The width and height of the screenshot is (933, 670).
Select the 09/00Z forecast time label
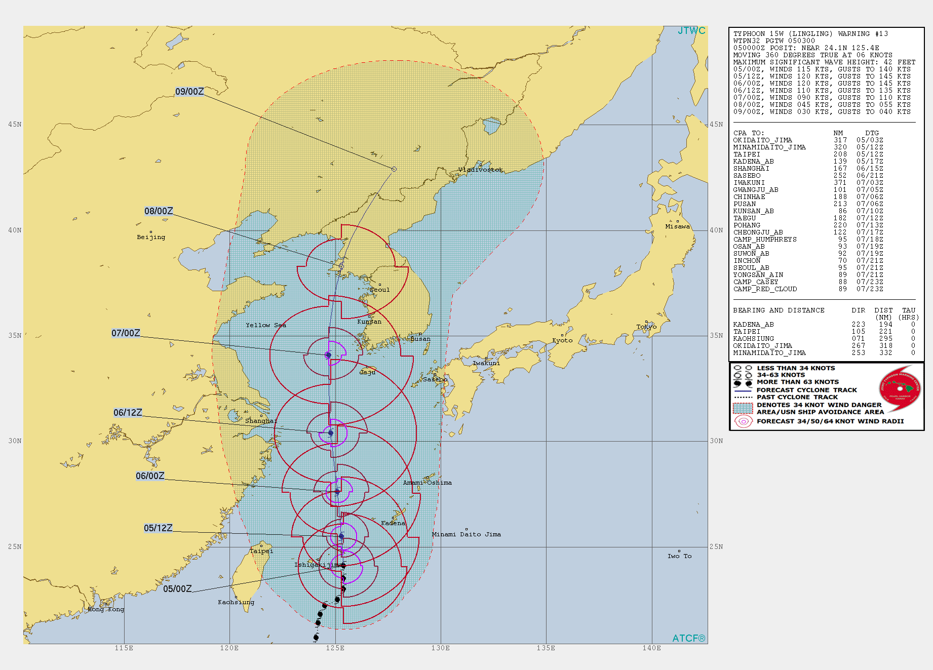click(189, 92)
